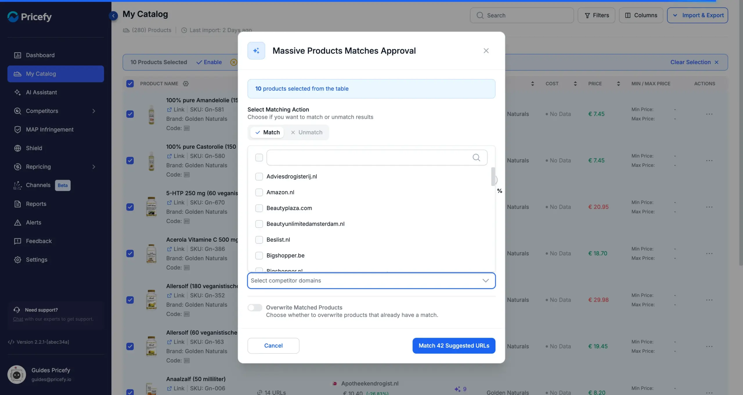Open the Columns chooser
Image resolution: width=743 pixels, height=395 pixels.
coord(641,15)
